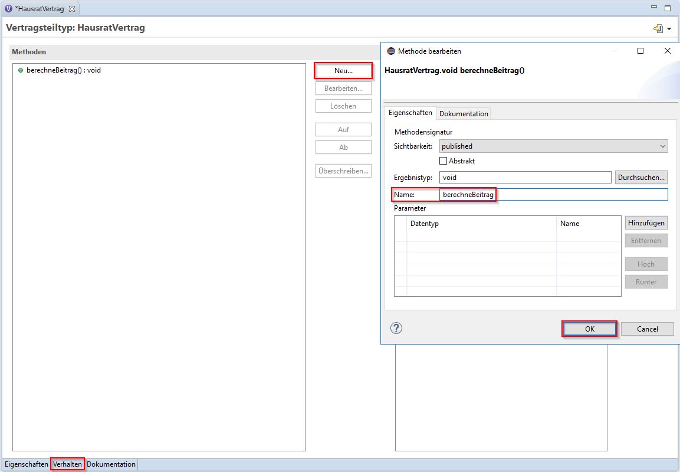680x472 pixels.
Task: Click the Auf button
Action: (x=343, y=130)
